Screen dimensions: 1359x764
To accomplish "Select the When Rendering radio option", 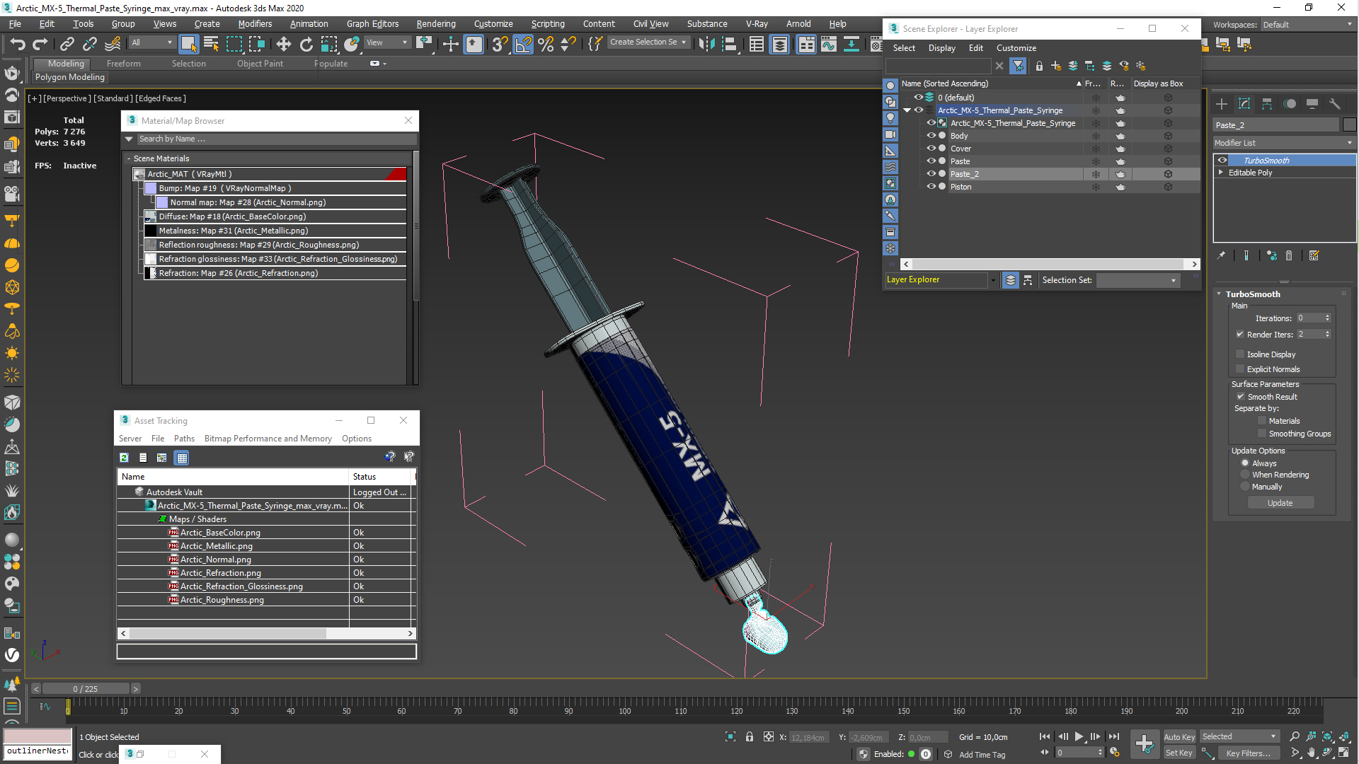I will click(1245, 475).
